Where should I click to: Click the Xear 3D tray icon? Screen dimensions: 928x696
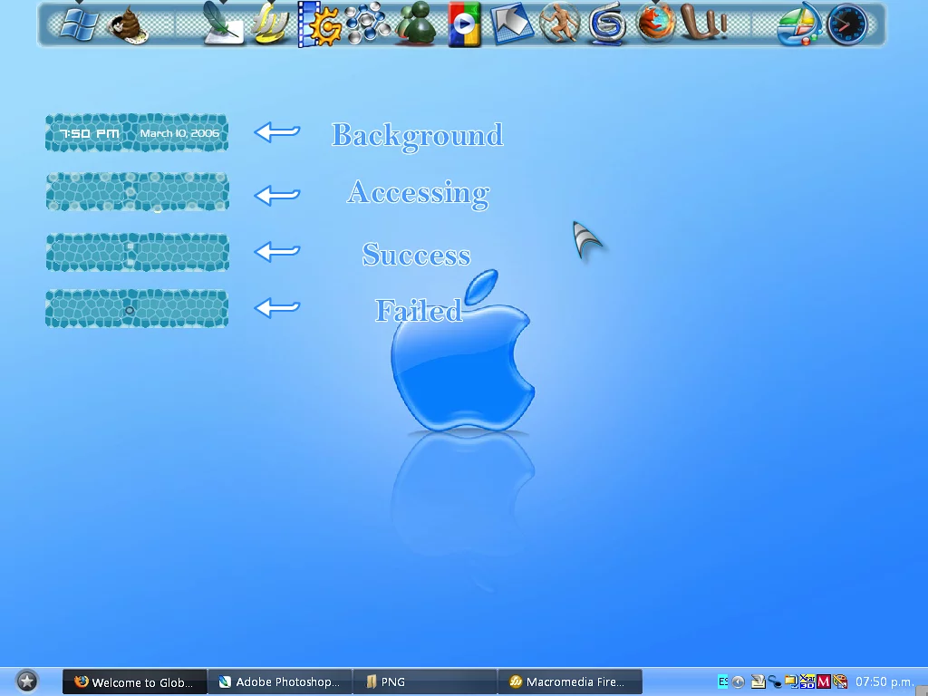pos(807,681)
